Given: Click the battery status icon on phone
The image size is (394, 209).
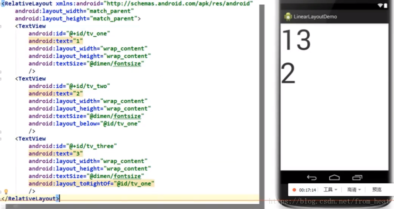Looking at the screenshot, I should [x=385, y=5].
